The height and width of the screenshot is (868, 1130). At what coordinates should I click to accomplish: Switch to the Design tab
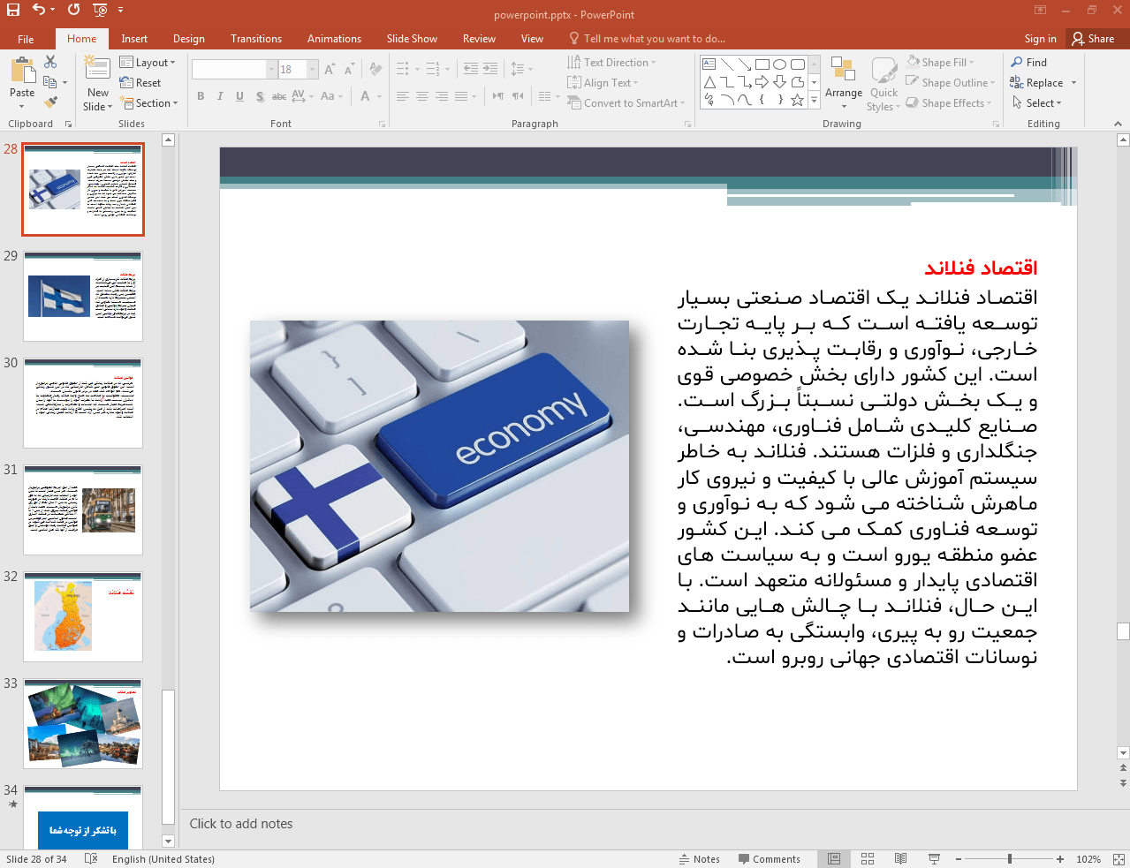point(188,39)
